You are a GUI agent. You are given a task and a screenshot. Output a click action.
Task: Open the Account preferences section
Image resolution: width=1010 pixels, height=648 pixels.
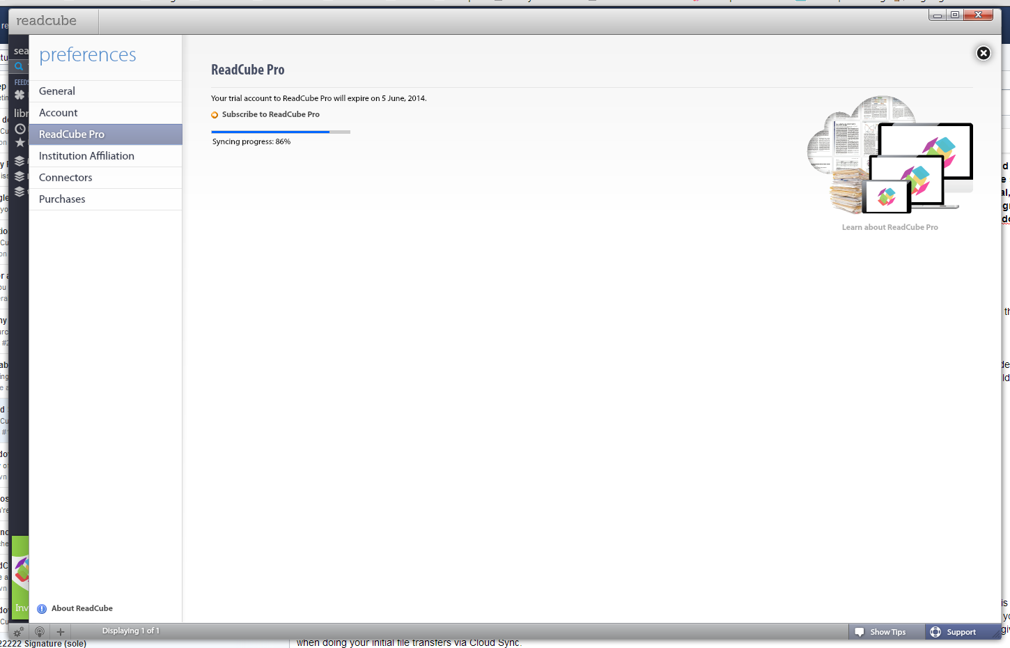[105, 113]
